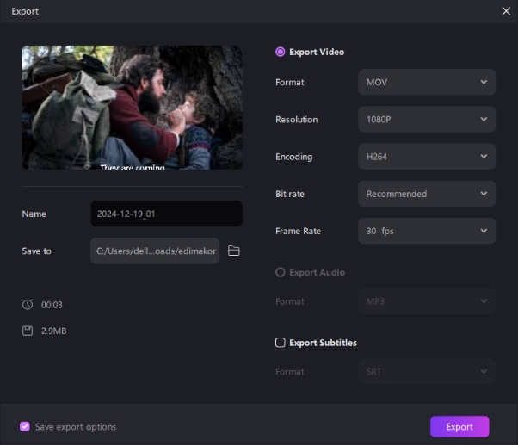Expand the 1080P resolution dropdown
Viewport: 518px width, 446px height.
click(x=426, y=120)
